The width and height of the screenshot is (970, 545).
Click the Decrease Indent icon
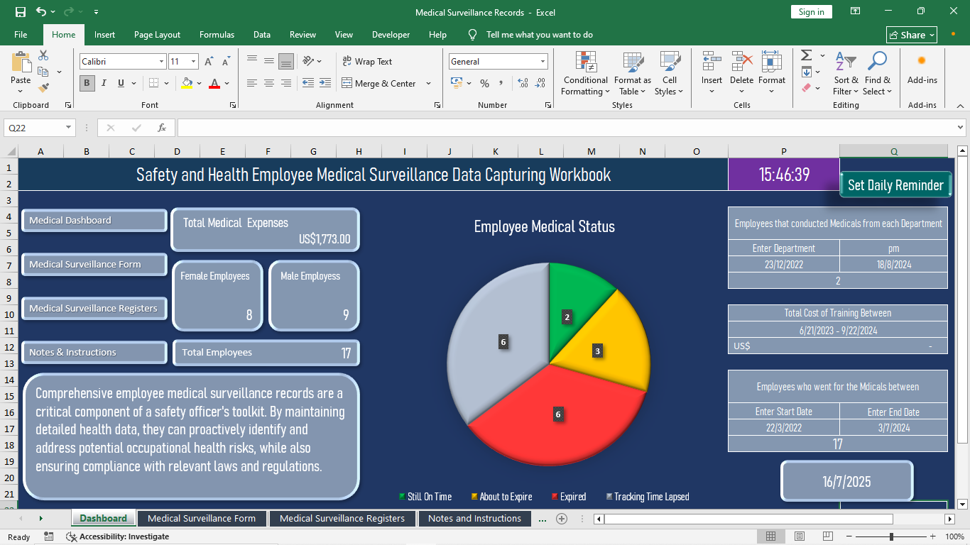pos(308,83)
